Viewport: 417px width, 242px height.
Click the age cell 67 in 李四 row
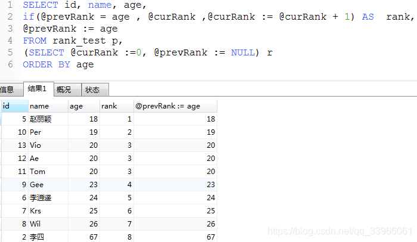(84, 237)
